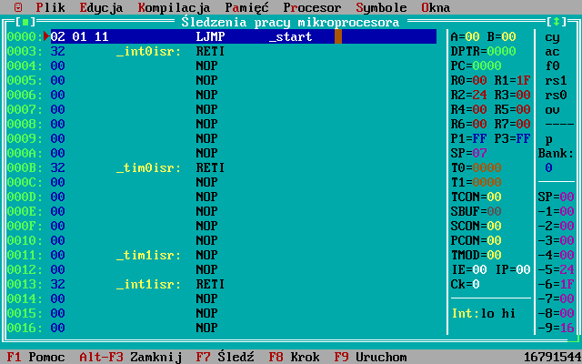Click F9 Uruchom in status bar
Image resolution: width=582 pixels, height=364 pixels.
pos(370,357)
